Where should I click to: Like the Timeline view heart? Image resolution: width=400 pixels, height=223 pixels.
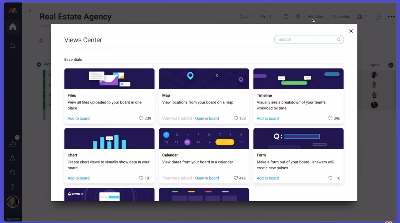pyautogui.click(x=330, y=118)
